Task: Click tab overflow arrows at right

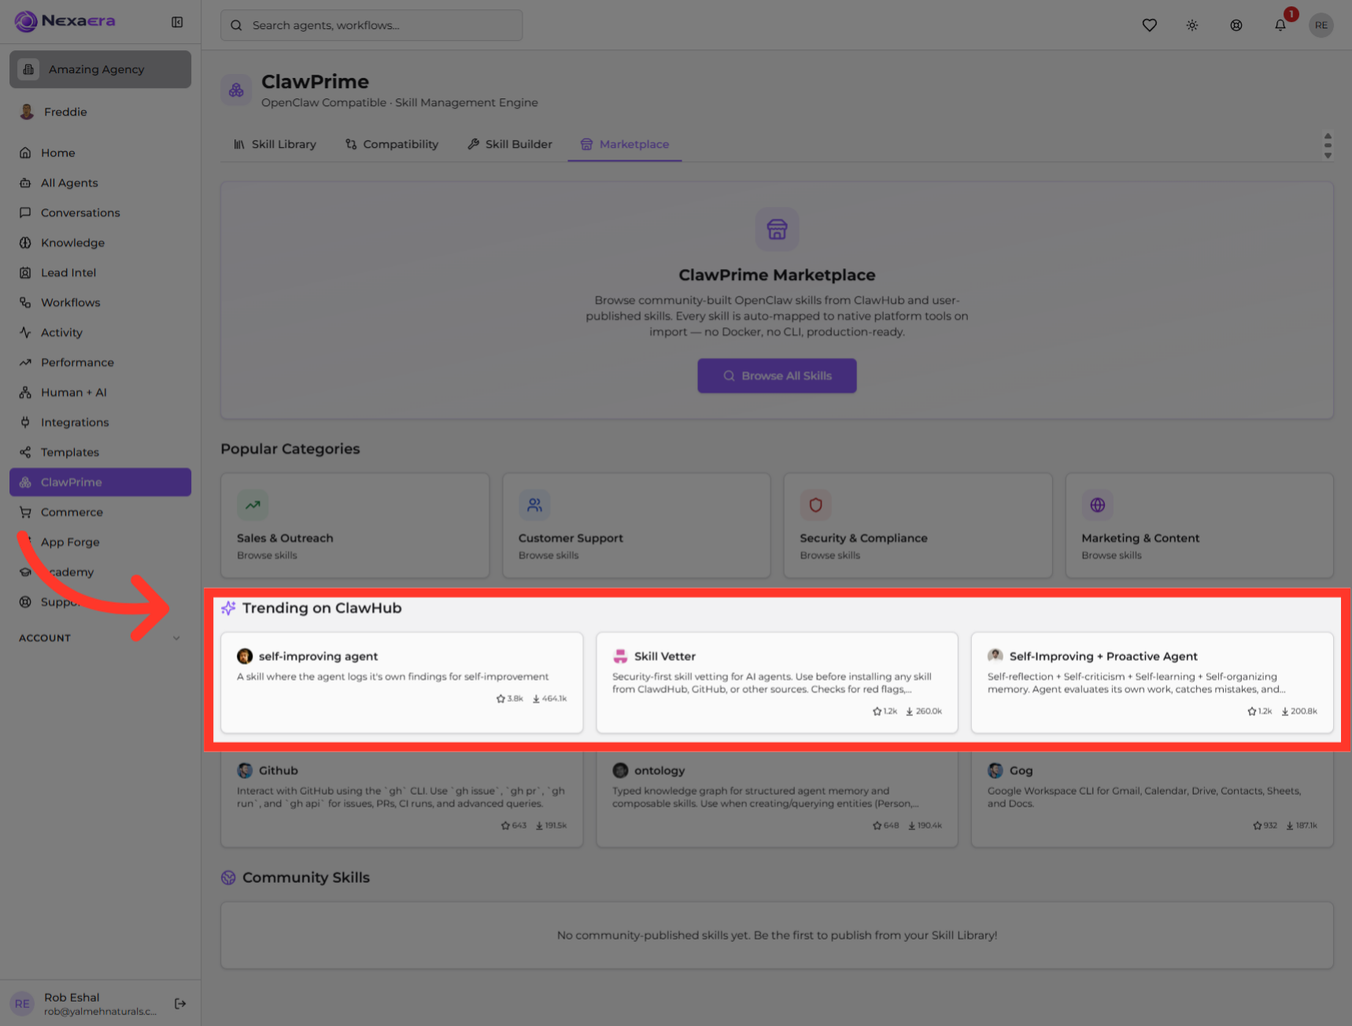Action: point(1328,145)
